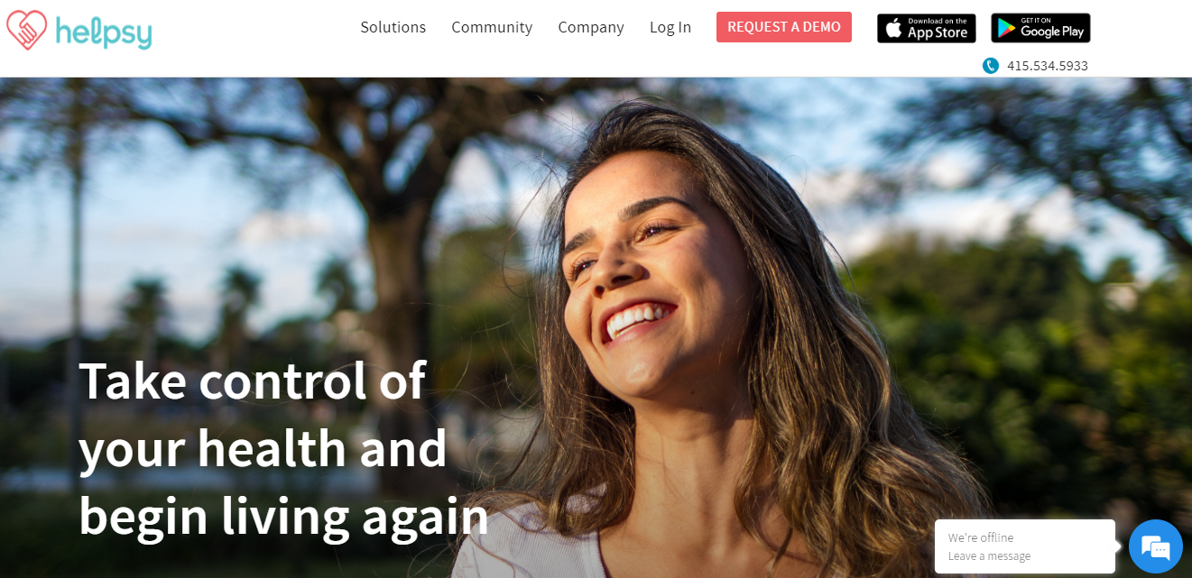Click the text begin living again
This screenshot has width=1192, height=578.
(283, 518)
